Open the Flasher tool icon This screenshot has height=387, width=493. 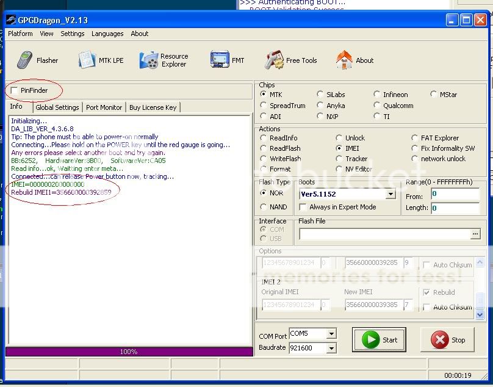coord(25,60)
